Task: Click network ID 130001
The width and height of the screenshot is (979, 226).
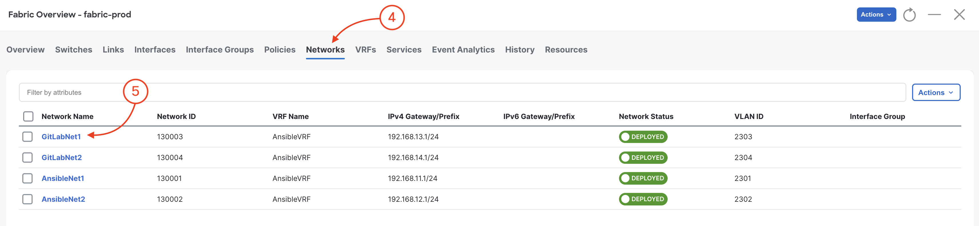Action: pyautogui.click(x=170, y=178)
